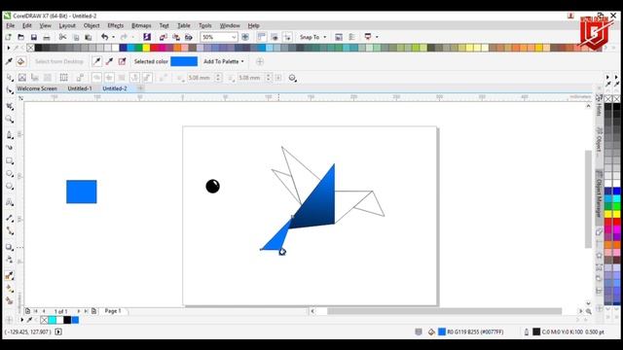
Task: Click the Selected color blue swatch
Action: coord(184,61)
